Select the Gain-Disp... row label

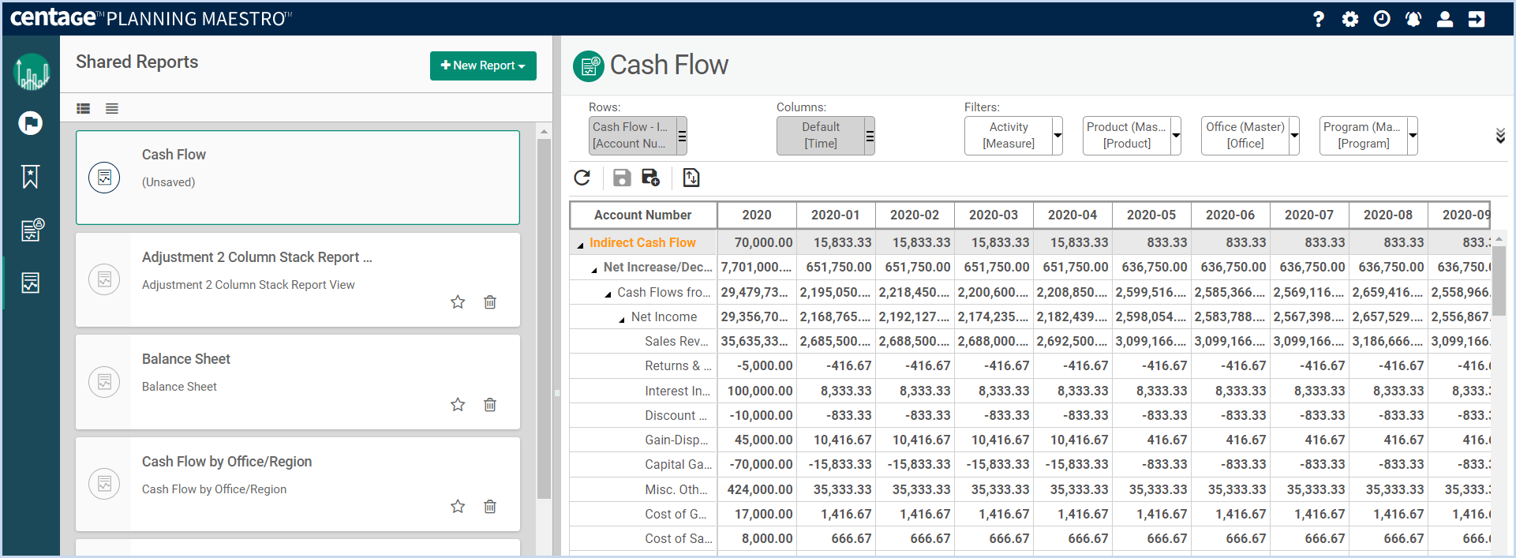tap(676, 440)
